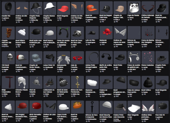Click the Brincos de Gancho Góticos title
The height and width of the screenshot is (123, 170).
134,41
